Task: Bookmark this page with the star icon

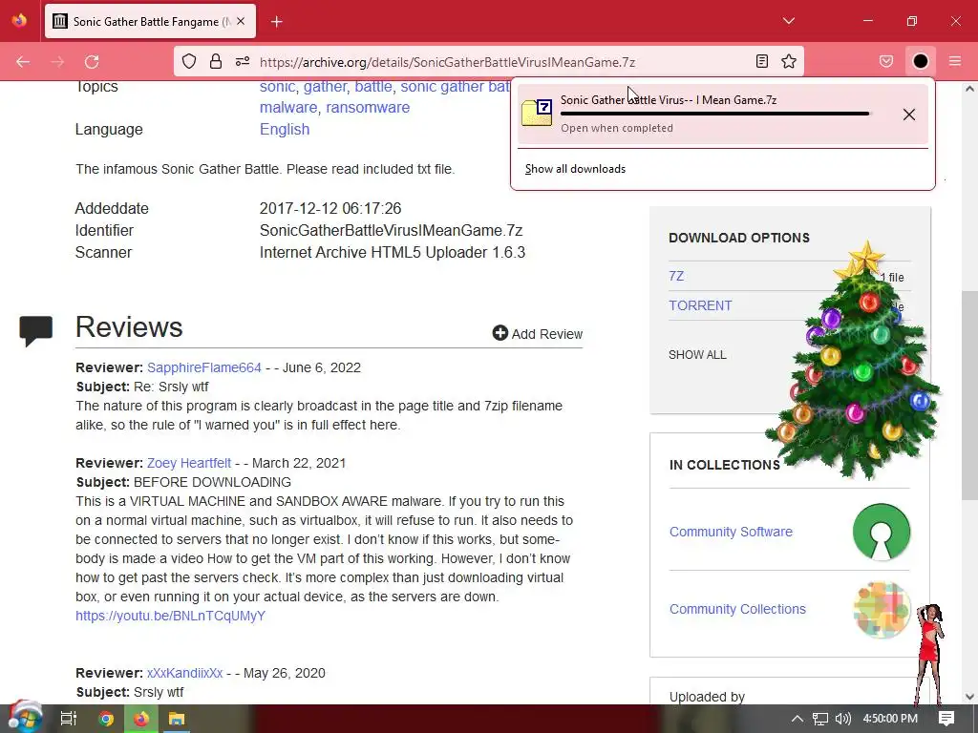Action: tap(789, 61)
